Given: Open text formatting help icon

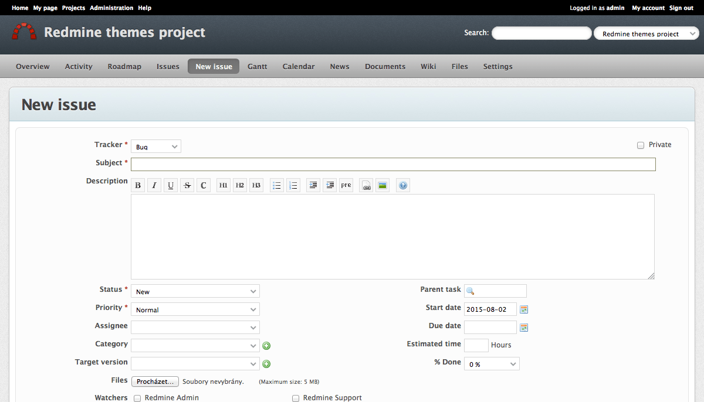Looking at the screenshot, I should click(x=403, y=186).
